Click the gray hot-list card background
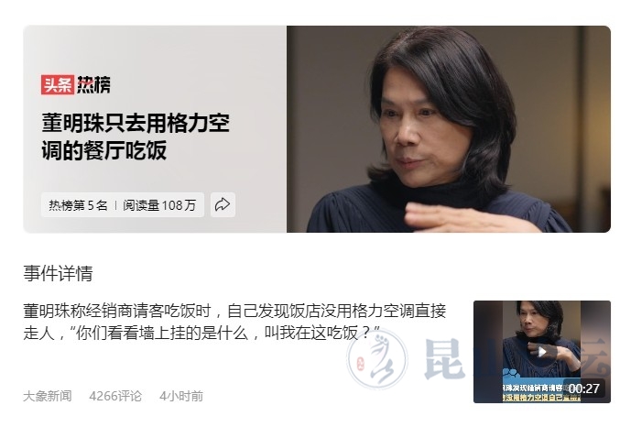This screenshot has width=620, height=427. click(x=155, y=129)
